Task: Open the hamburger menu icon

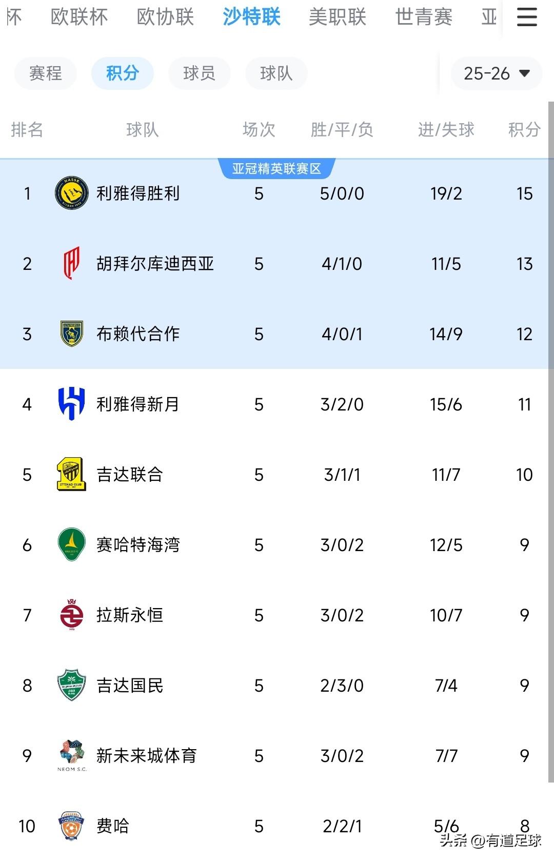Action: (526, 17)
